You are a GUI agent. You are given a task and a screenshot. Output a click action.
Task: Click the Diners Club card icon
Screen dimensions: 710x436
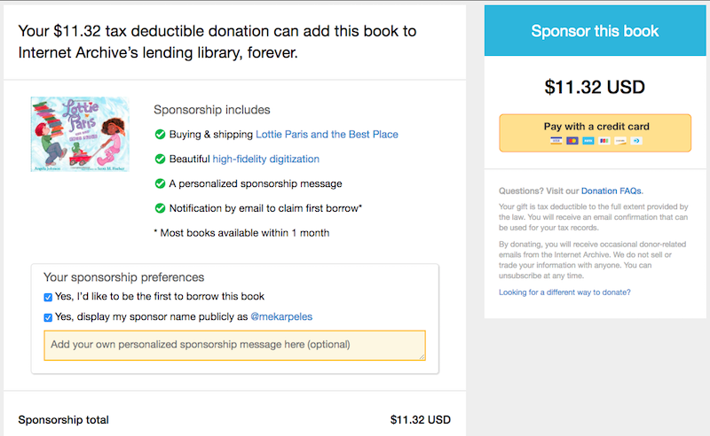coord(636,141)
